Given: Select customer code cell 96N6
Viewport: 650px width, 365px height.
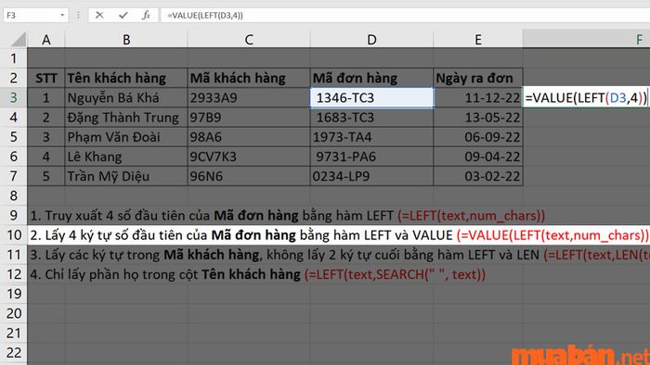Looking at the screenshot, I should 249,176.
